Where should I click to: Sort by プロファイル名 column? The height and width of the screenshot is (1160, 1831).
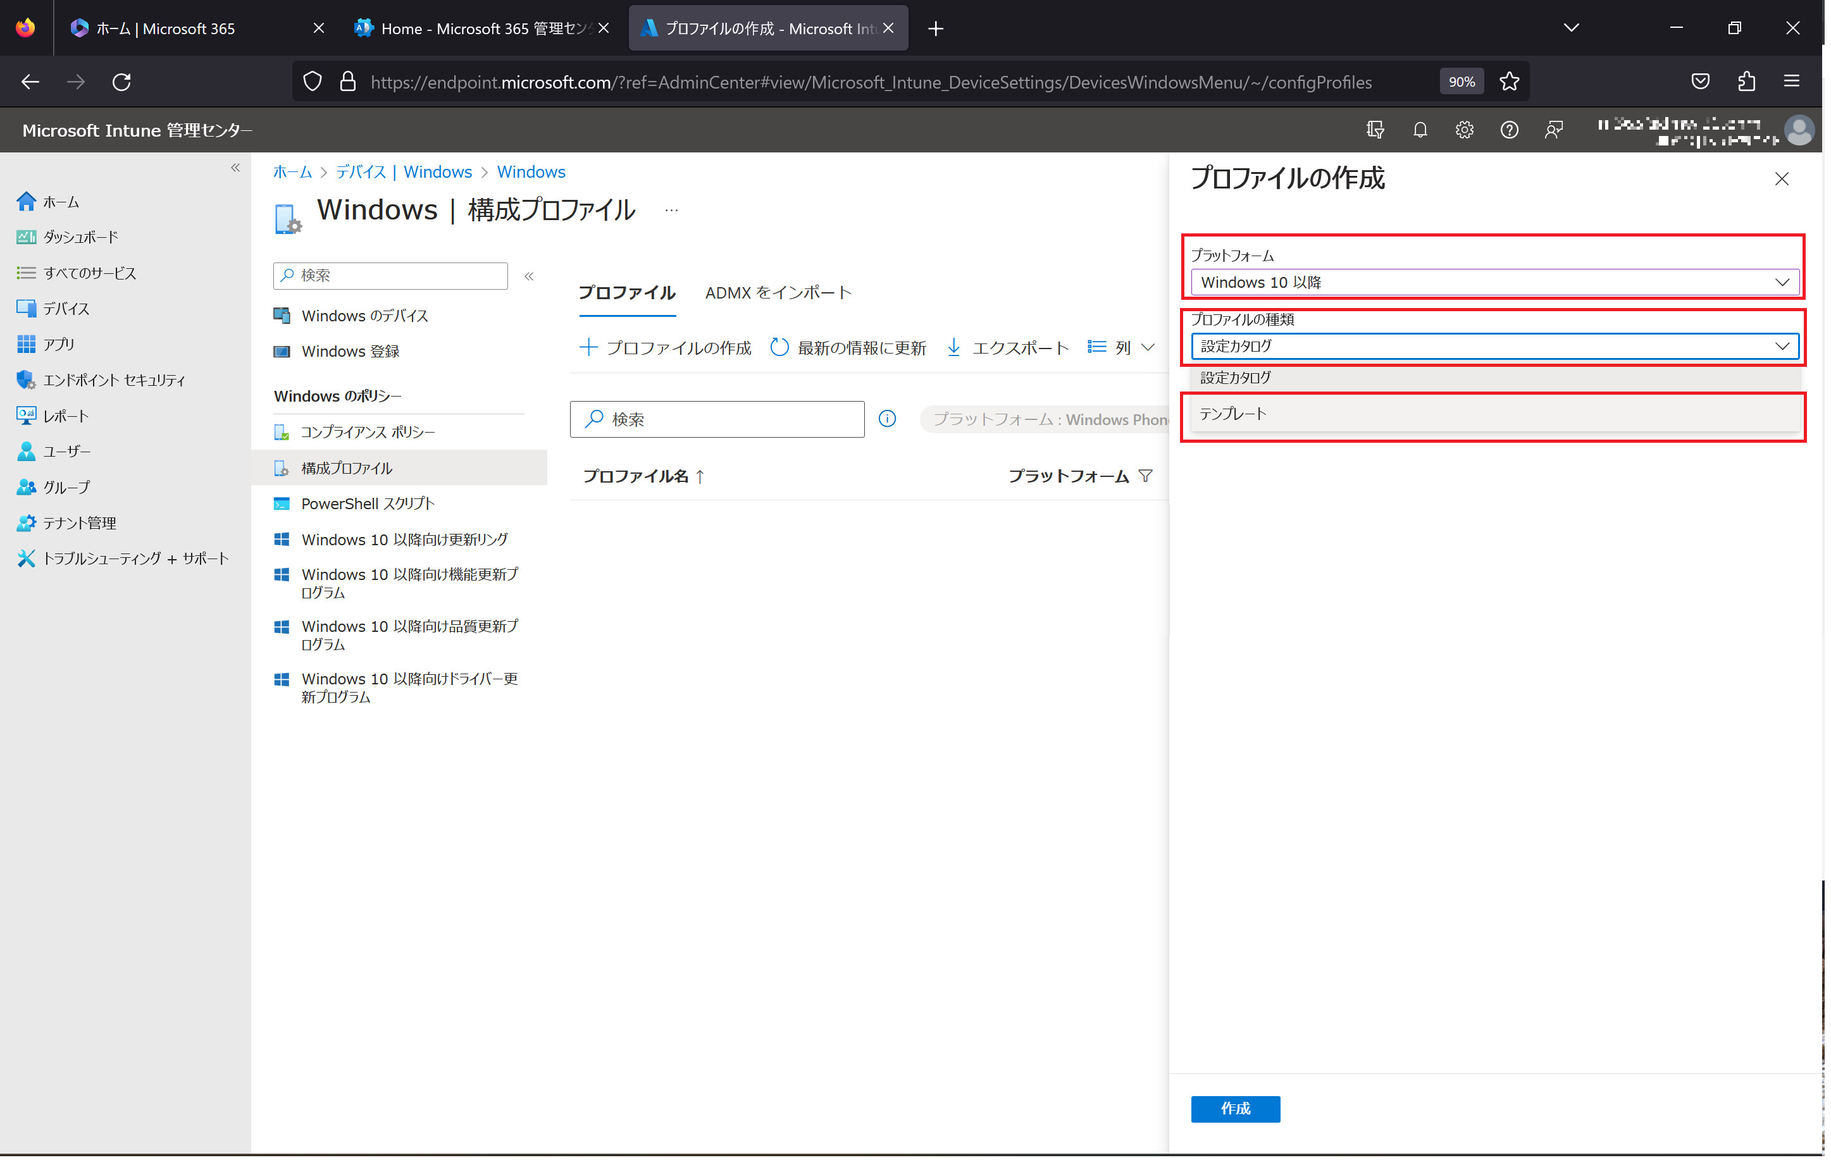pos(643,477)
